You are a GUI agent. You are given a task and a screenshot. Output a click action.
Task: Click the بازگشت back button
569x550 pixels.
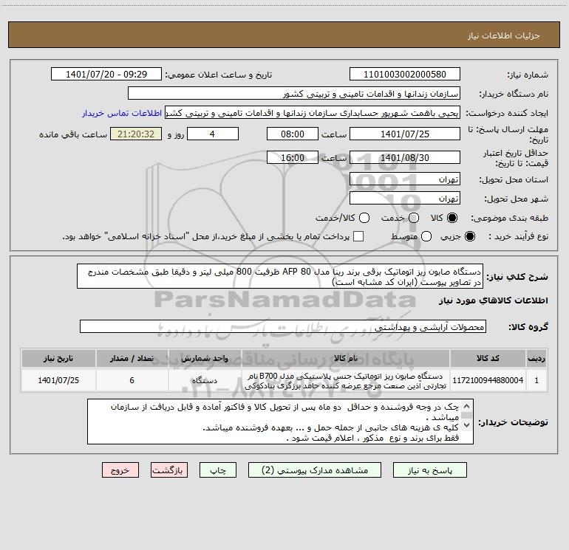point(169,470)
